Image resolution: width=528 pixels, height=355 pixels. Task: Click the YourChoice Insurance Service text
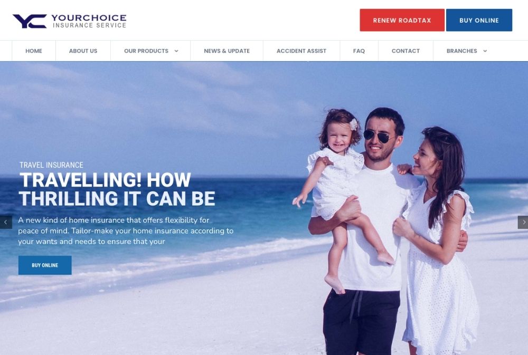coord(89,21)
